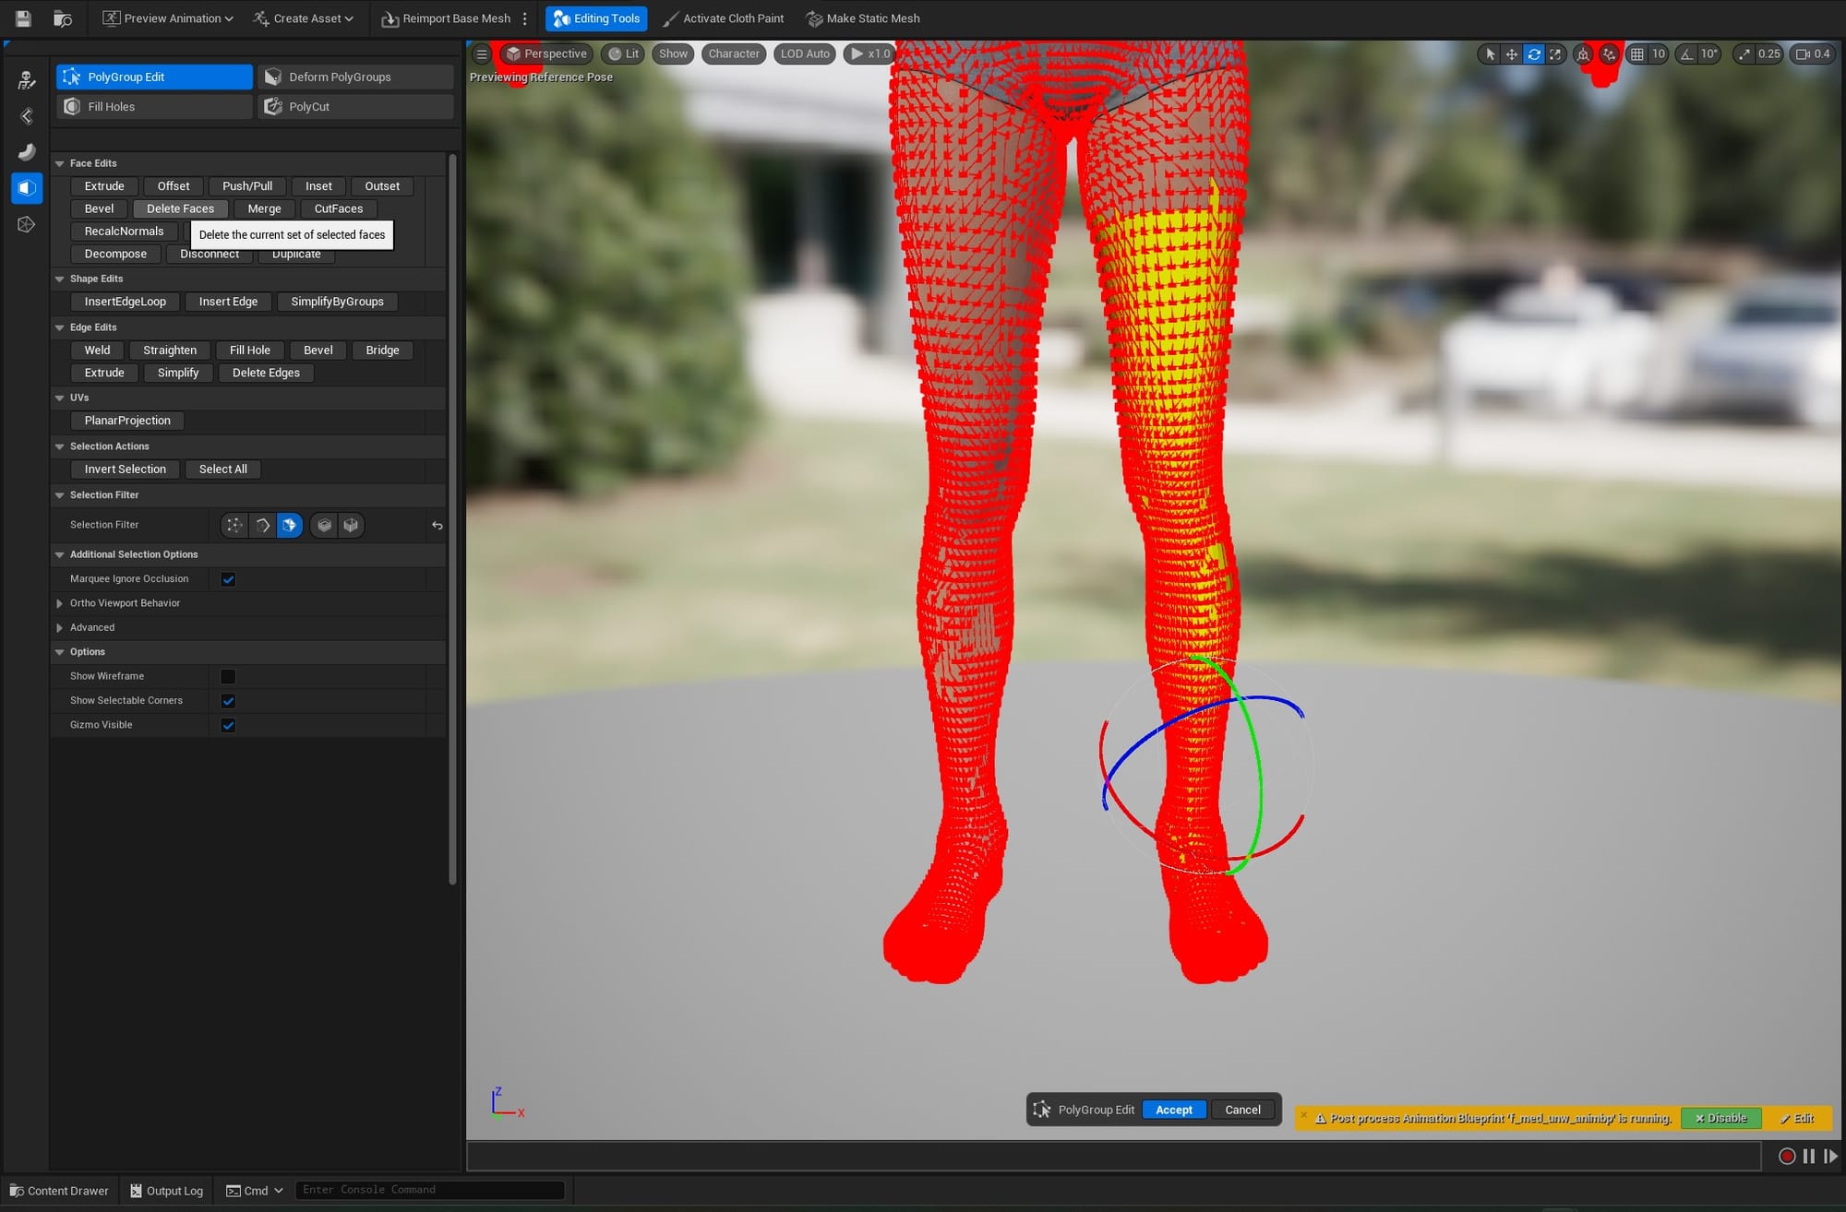Screen dimensions: 1846x1212
Task: Click the translate gizmo mode icon
Action: point(1512,54)
